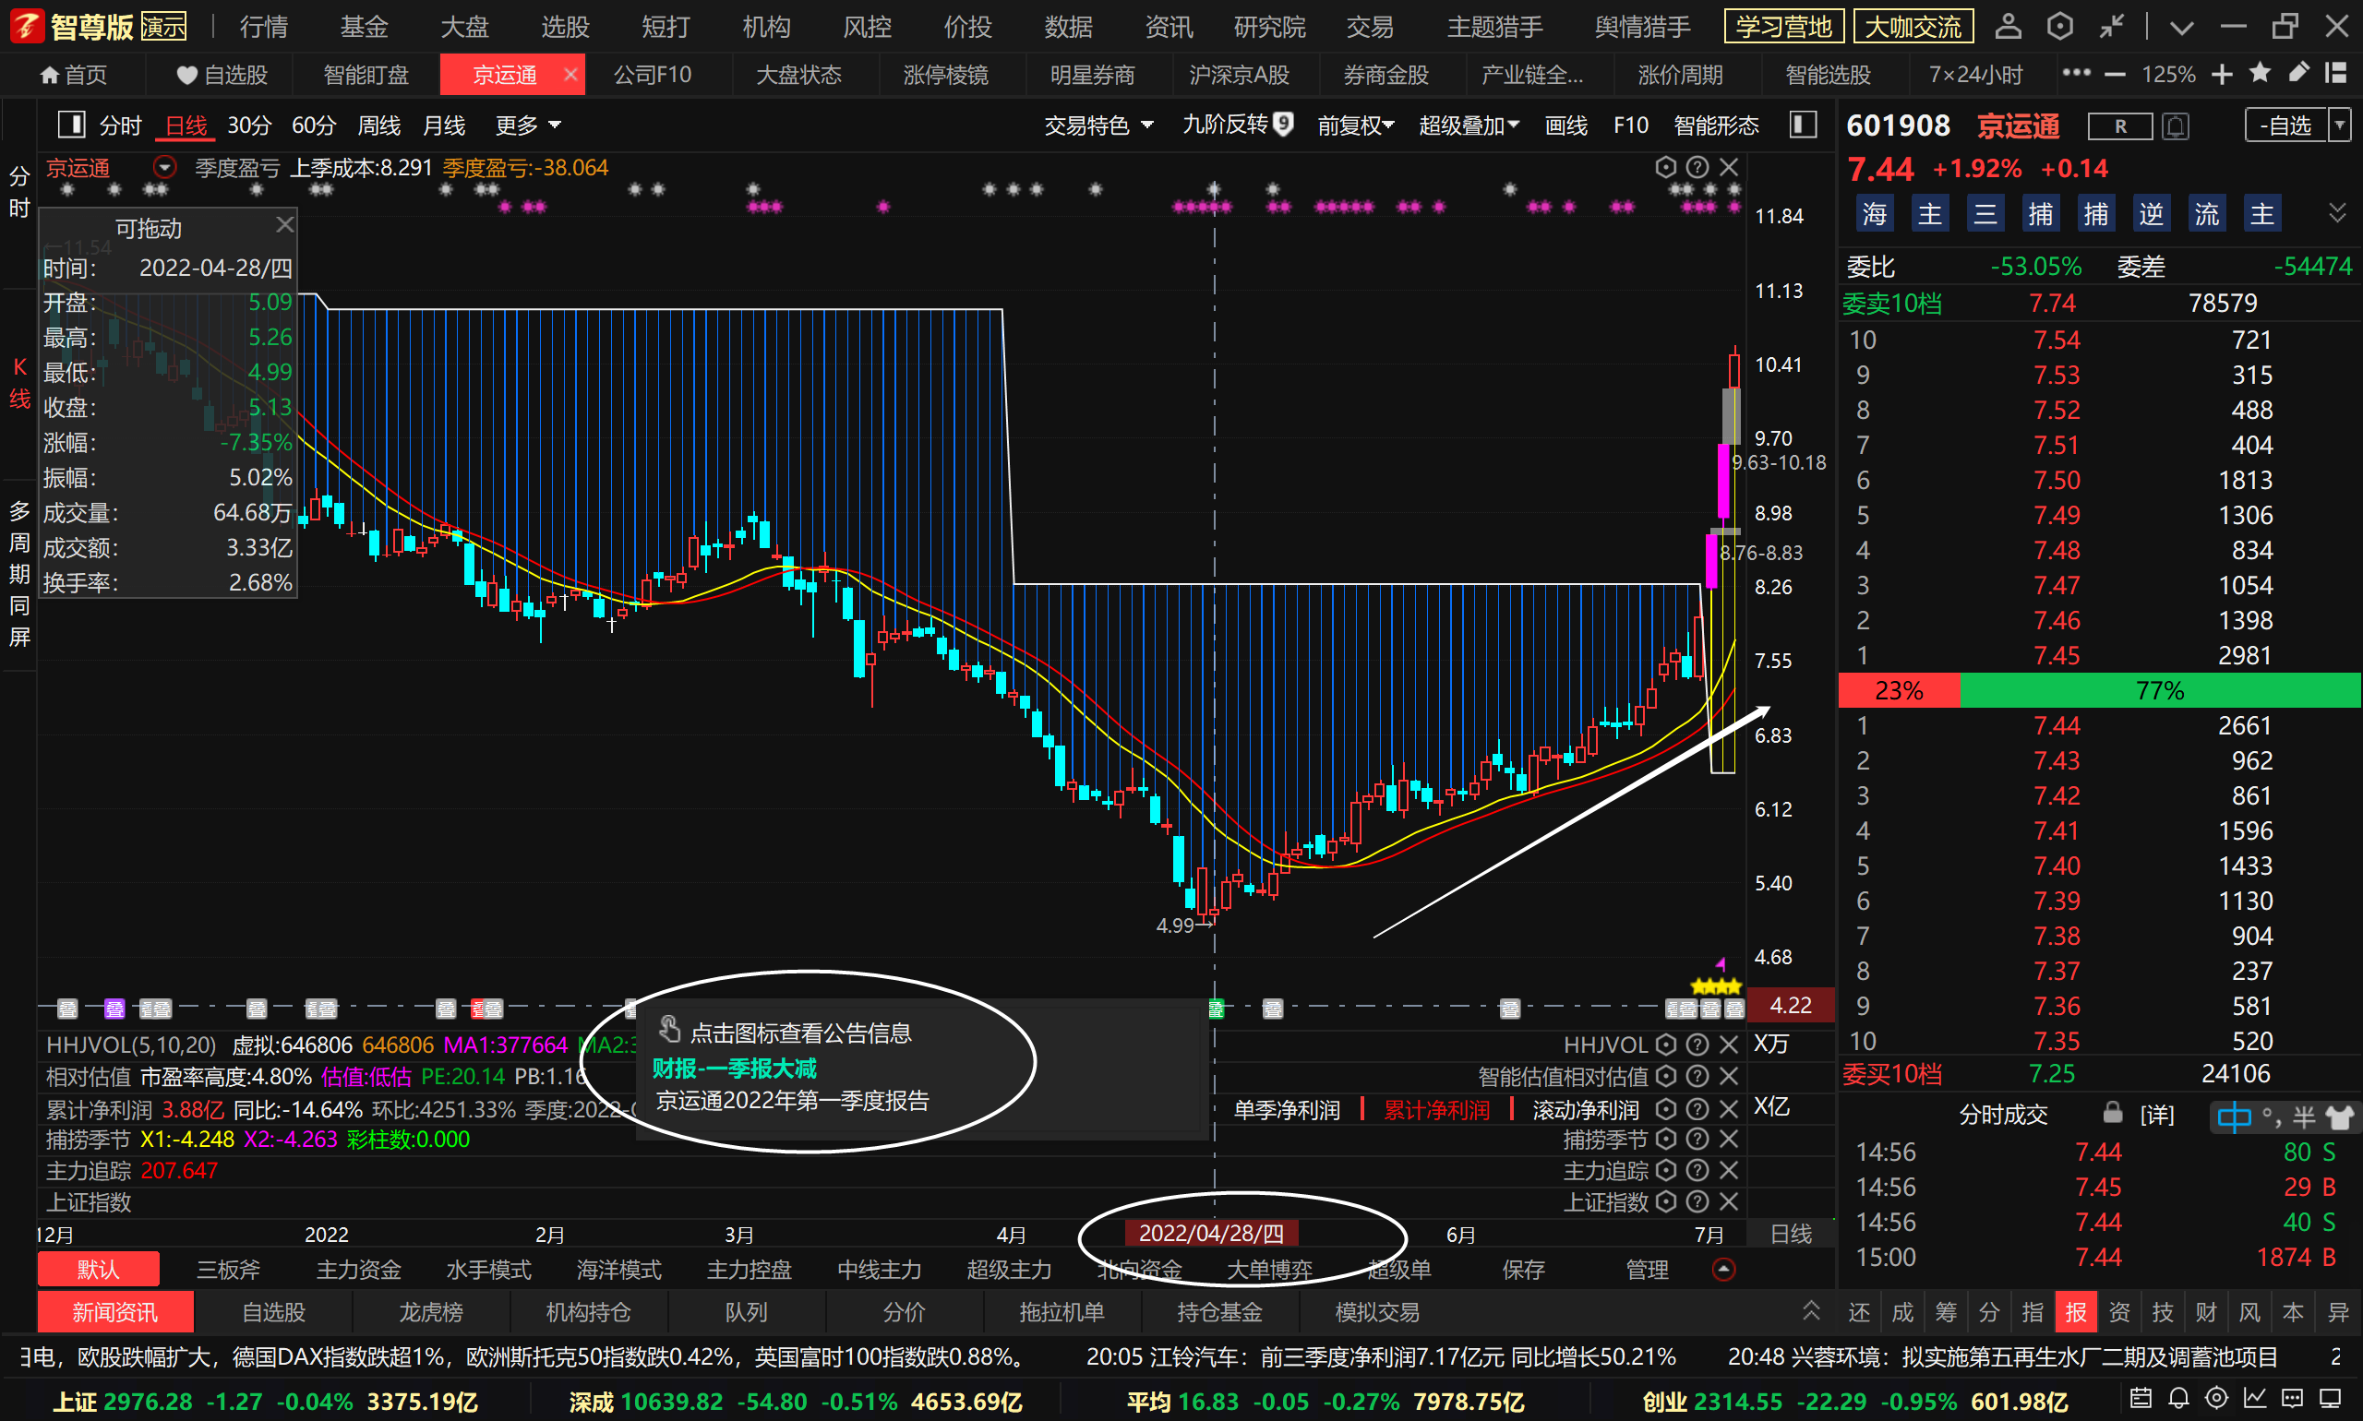This screenshot has height=1421, width=2363.
Task: Toggle left panel layout icon beside 分时
Action: (x=72, y=125)
